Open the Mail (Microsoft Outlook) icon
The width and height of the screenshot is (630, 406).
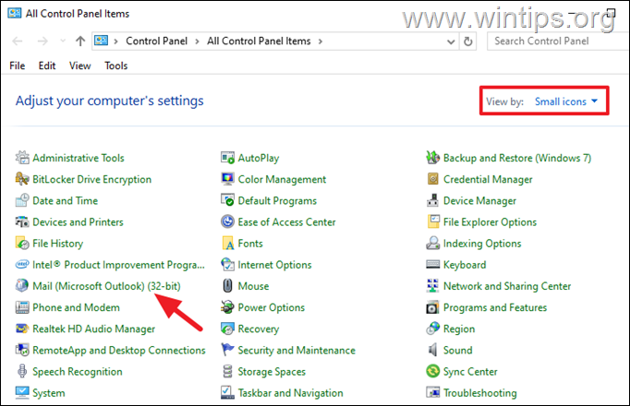click(22, 286)
